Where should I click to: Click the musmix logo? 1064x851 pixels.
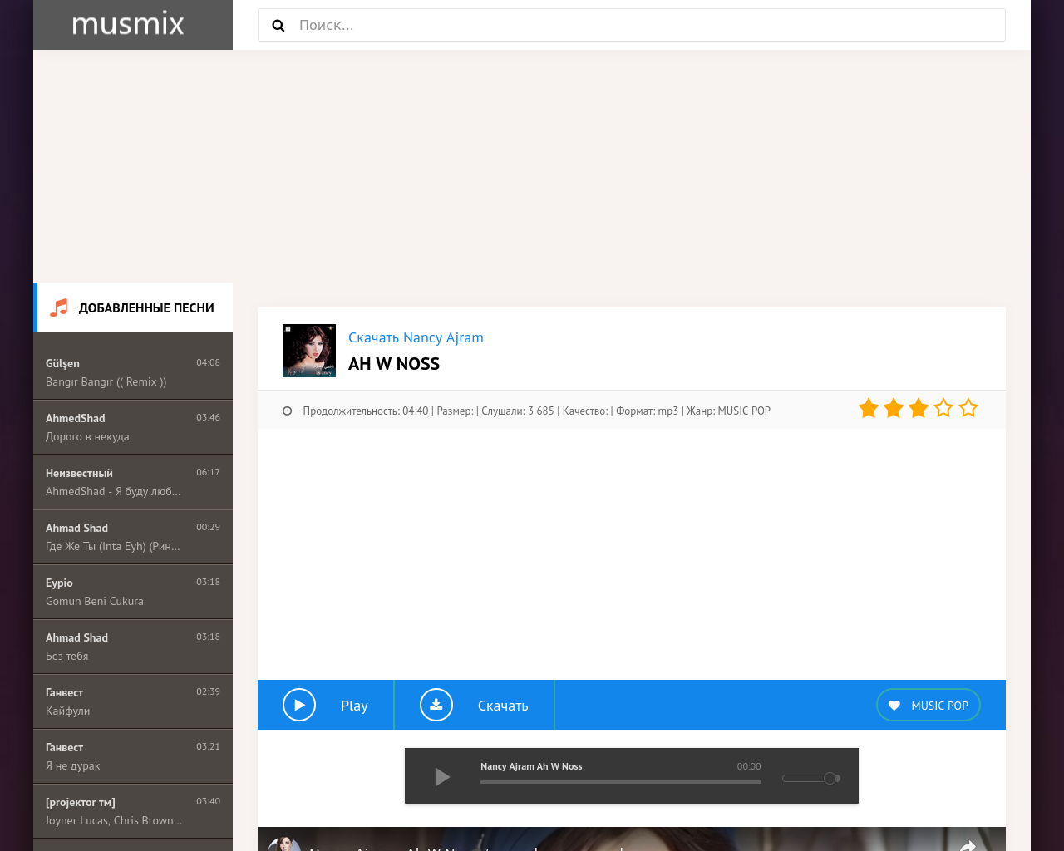128,24
